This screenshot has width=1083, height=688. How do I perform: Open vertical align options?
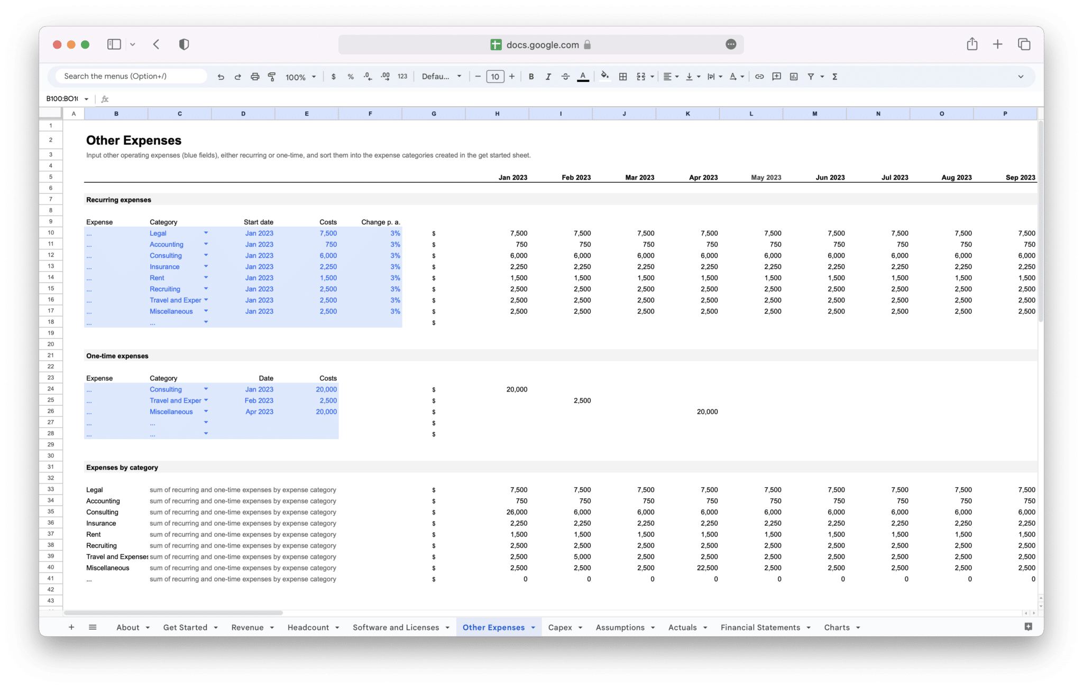[692, 77]
